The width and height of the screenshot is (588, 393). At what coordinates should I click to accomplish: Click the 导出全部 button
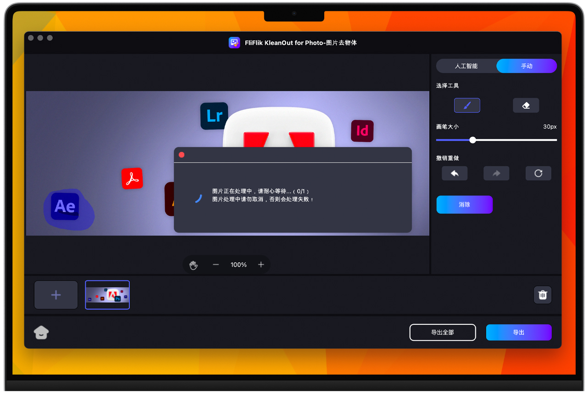click(x=443, y=333)
